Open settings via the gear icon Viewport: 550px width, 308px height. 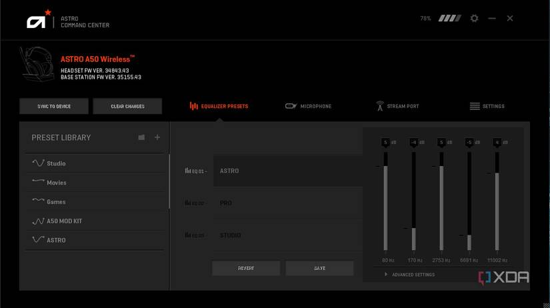tap(474, 18)
